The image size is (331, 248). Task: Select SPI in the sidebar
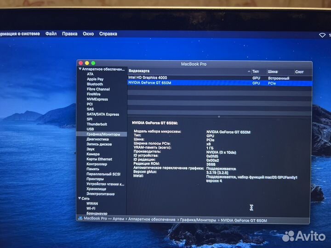point(90,119)
